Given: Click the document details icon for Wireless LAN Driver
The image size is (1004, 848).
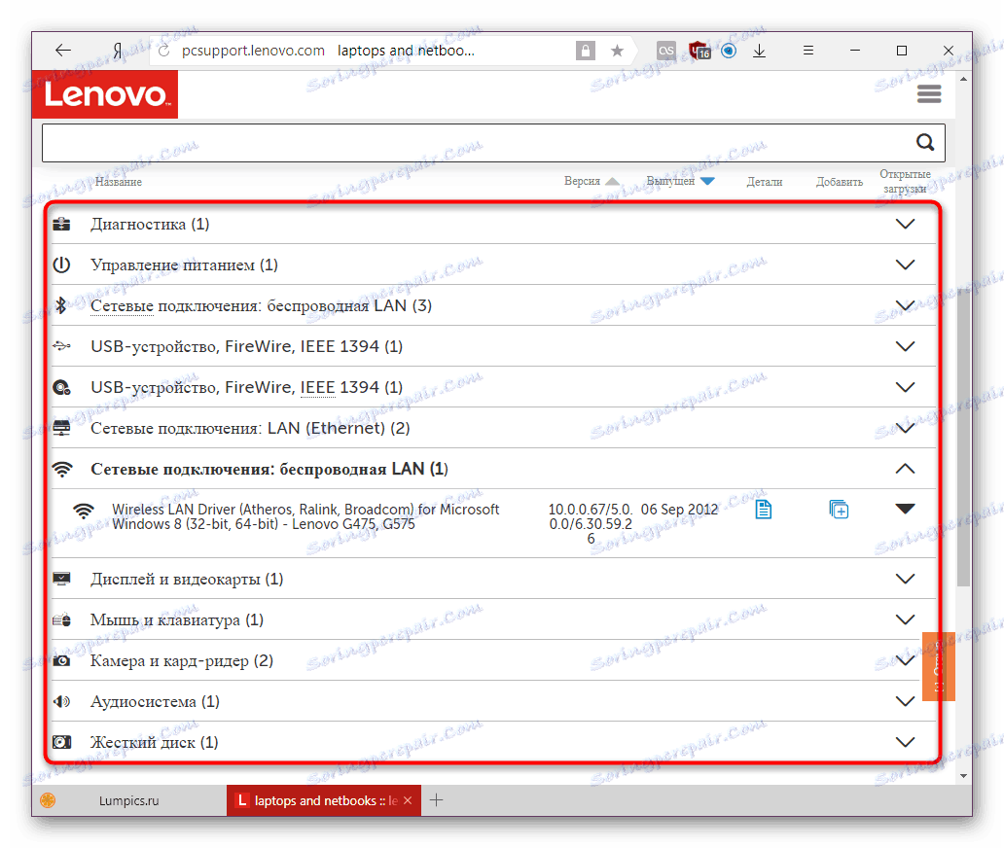Looking at the screenshot, I should click(764, 509).
